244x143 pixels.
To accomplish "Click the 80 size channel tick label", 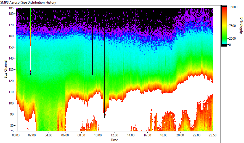I will 12,125.
